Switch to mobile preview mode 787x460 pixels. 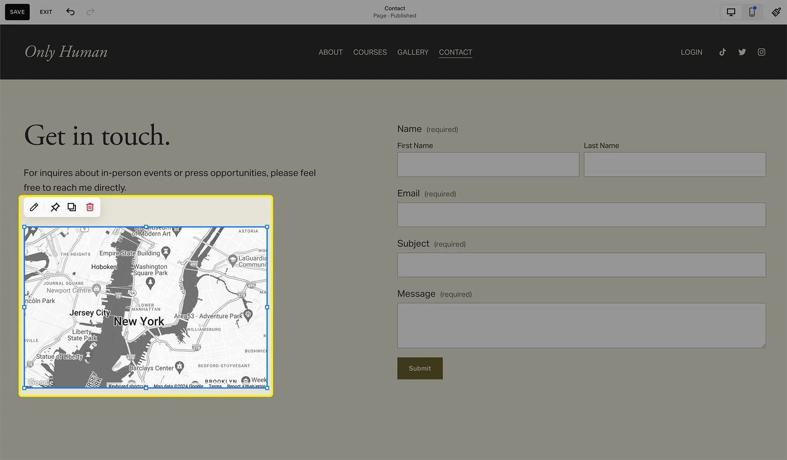click(752, 12)
